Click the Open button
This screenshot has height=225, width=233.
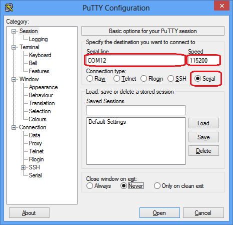[159, 213]
